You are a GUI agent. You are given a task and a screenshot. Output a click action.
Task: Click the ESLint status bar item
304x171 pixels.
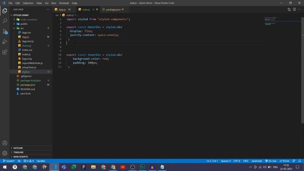(x=284, y=161)
